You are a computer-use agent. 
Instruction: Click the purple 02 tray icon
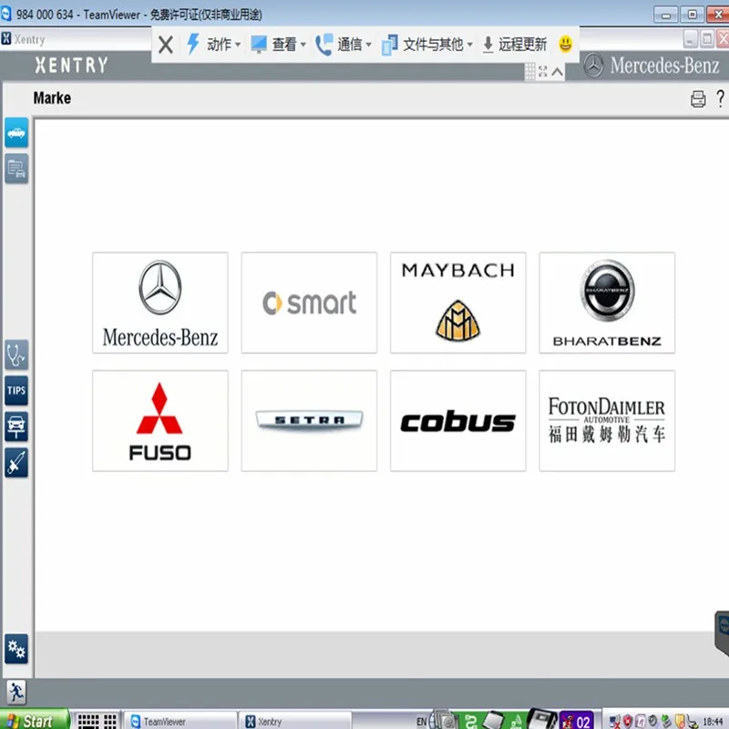coord(577,721)
